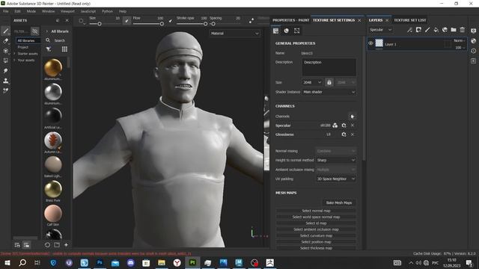
Task: Open Specular channel settings gear
Action: [x=344, y=126]
